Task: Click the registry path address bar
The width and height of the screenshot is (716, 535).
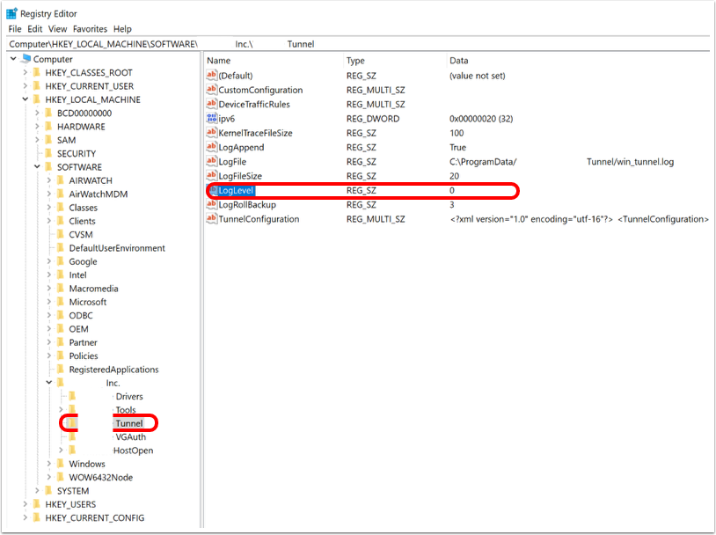Action: [352, 44]
